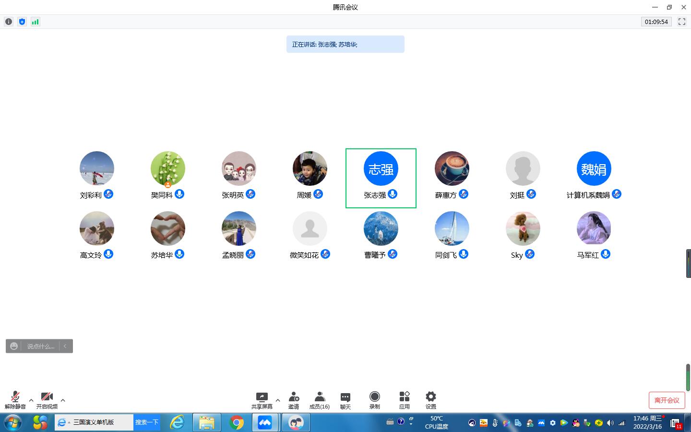Click the 说点什么 message input field
Viewport: 691px width, 432px height.
(x=41, y=346)
